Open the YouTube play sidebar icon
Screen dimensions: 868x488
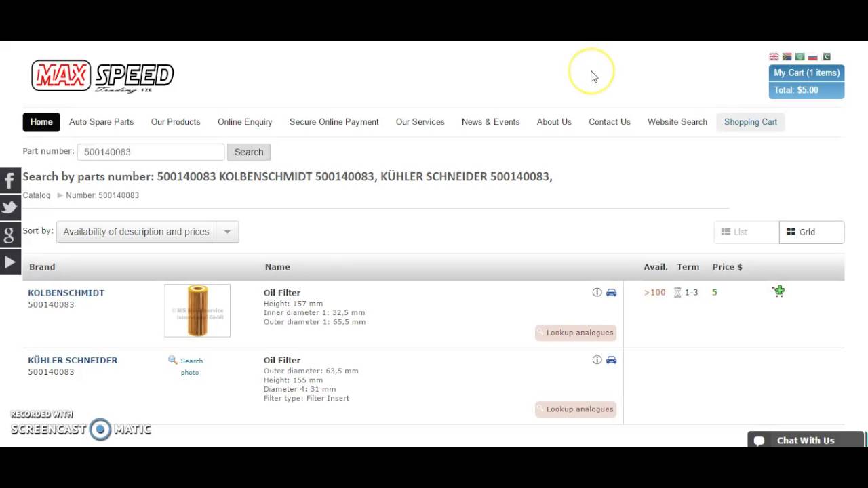(10, 262)
